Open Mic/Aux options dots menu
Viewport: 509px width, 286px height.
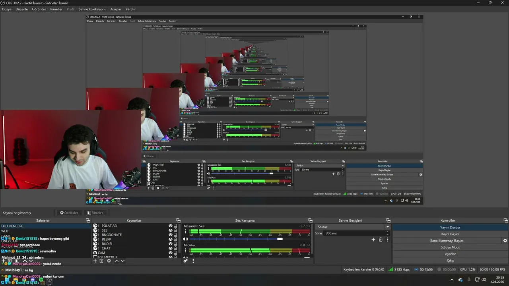[x=185, y=251]
